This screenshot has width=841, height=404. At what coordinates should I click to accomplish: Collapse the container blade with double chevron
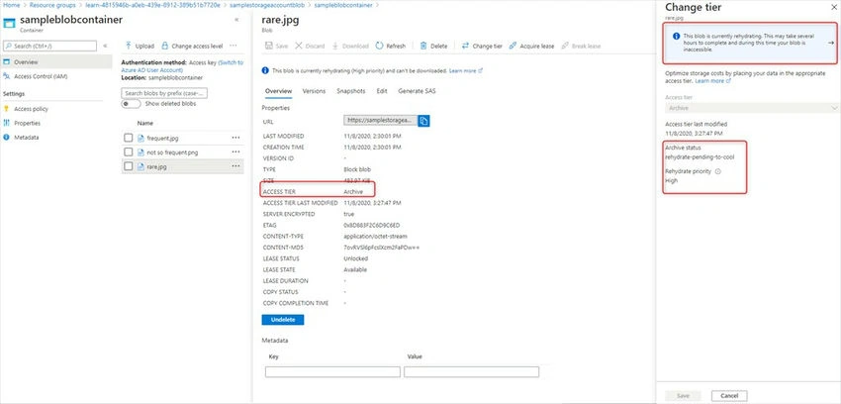[x=237, y=20]
